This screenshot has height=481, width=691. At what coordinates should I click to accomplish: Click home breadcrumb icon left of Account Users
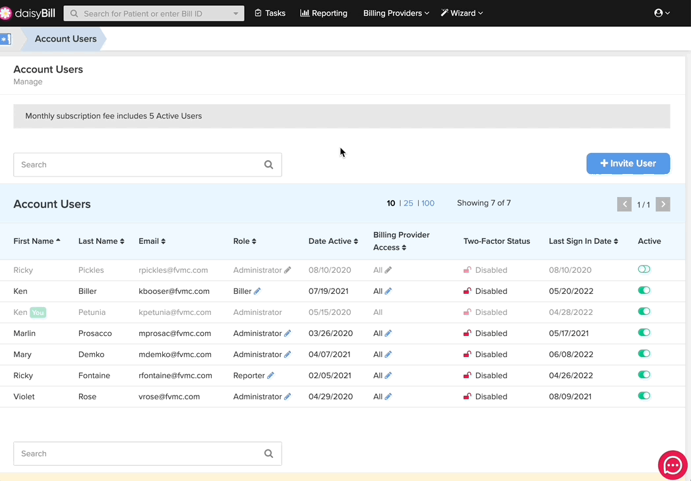coord(5,39)
